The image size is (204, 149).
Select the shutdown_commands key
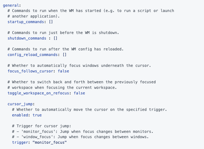tap(27, 38)
